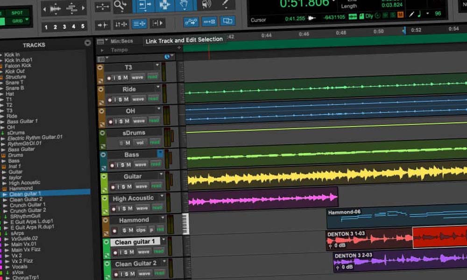Mute the Ride track
This screenshot has height=280, width=467.
coord(126,99)
